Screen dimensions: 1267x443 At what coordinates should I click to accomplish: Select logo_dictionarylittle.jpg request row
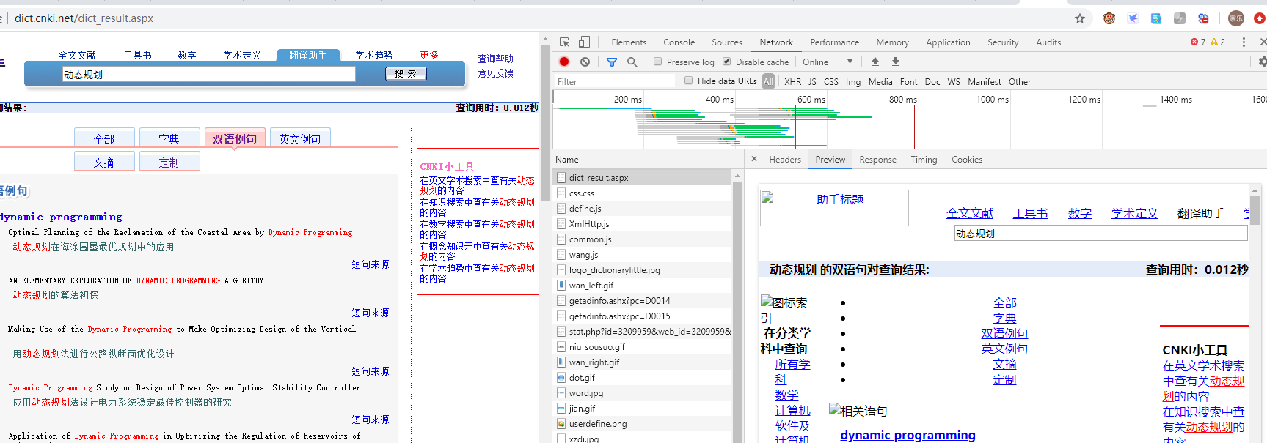click(643, 270)
